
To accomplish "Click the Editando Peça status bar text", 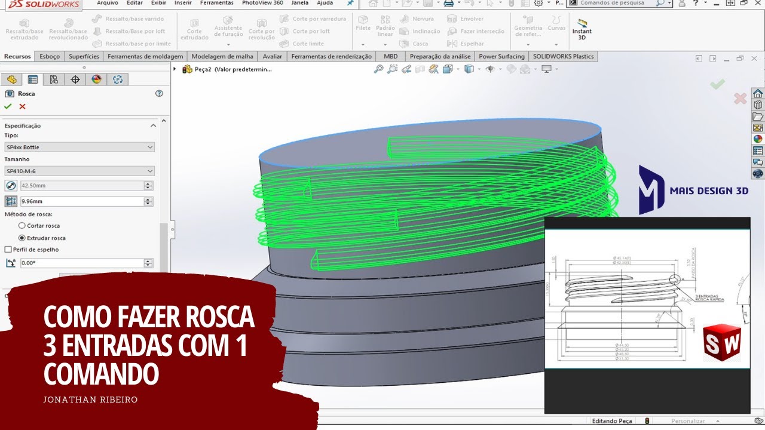I will pos(611,421).
